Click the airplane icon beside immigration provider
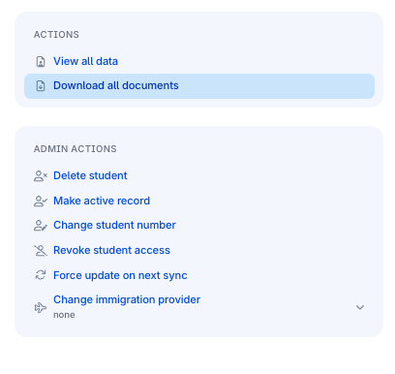The width and height of the screenshot is (395, 374). 41,307
